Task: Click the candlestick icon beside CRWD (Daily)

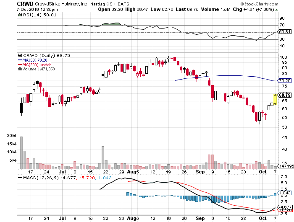Action: tap(20, 55)
